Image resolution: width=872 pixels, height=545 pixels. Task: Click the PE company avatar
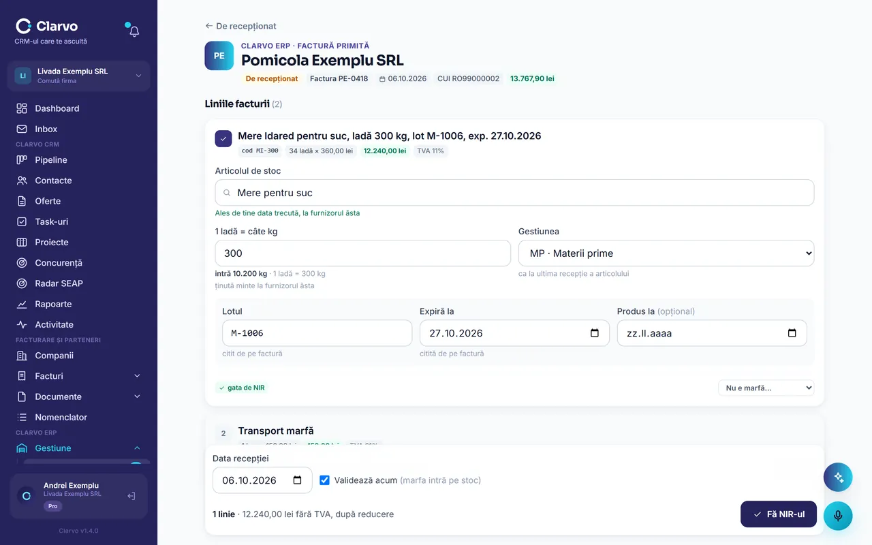pyautogui.click(x=219, y=56)
